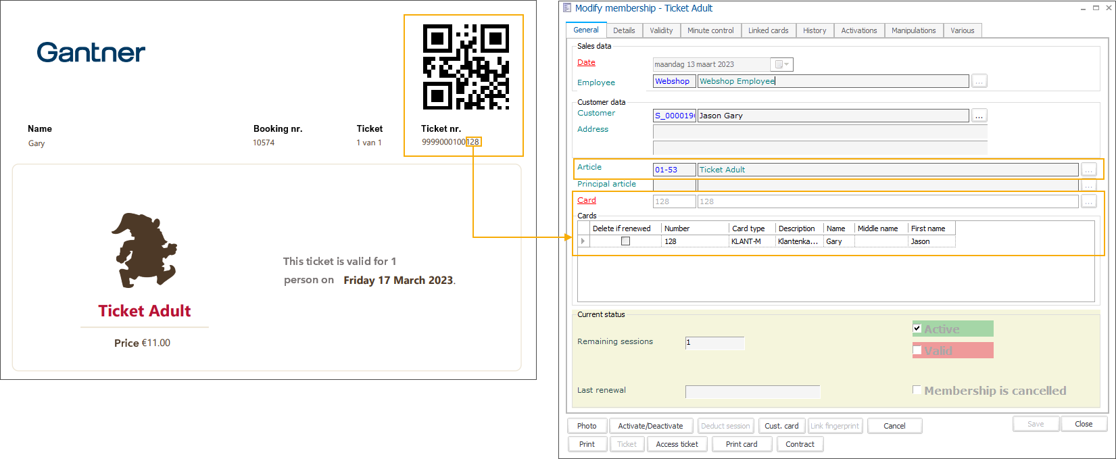Viewport: 1116px width, 459px height.
Task: Click the Cancel button
Action: point(894,426)
